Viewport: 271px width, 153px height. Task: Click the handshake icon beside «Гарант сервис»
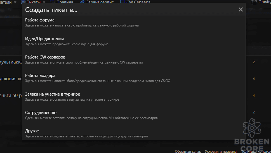click(83, 2)
